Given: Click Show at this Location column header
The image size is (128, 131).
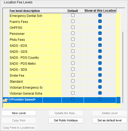Looking at the screenshot, I should point(100,11).
